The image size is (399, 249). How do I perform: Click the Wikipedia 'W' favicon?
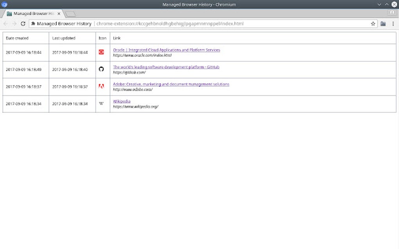coord(101,103)
